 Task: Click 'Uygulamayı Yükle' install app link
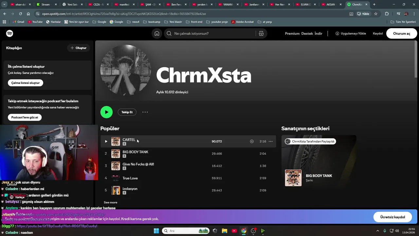tap(351, 33)
